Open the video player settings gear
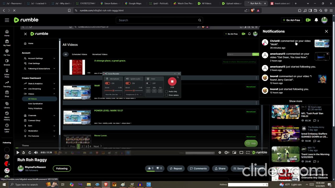This screenshot has height=188, width=335. [220, 152]
